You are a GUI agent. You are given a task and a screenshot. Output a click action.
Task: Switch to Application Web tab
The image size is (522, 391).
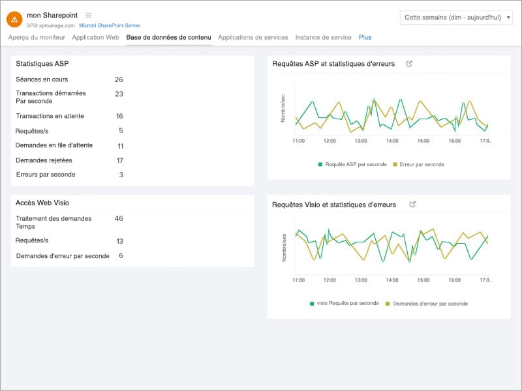[x=95, y=38]
